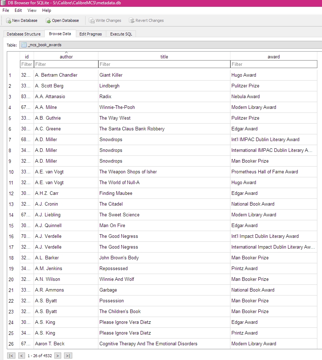Open the Edit menu
This screenshot has width=322, height=360.
[18, 10]
